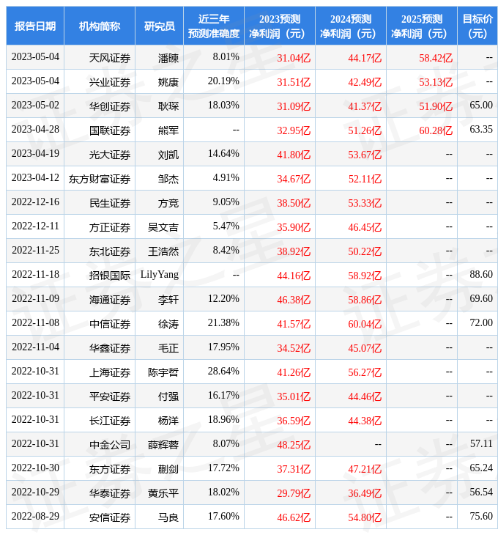Image resolution: width=498 pixels, height=535 pixels.
Task: Click the 2022-12-16 report date
Action: click(35, 202)
